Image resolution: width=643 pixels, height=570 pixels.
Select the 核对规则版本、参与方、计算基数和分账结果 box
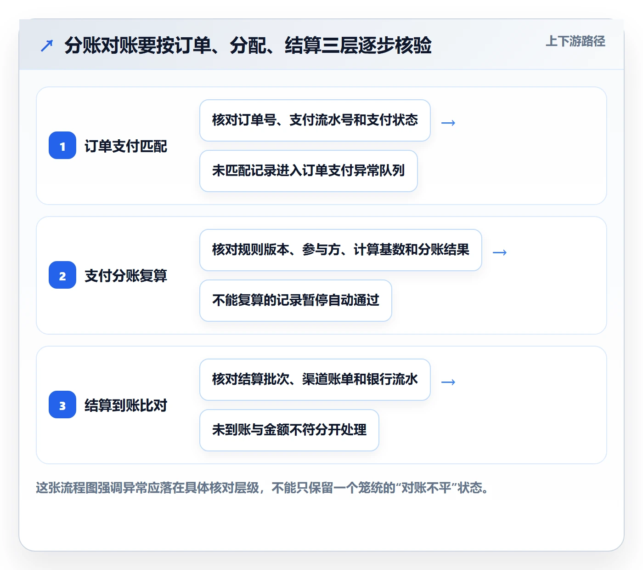point(341,250)
